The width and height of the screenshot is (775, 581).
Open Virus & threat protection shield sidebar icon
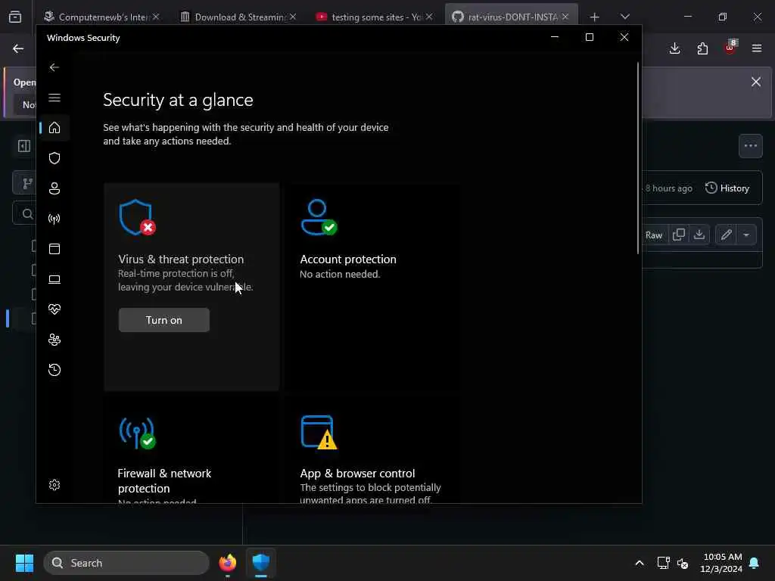click(54, 158)
